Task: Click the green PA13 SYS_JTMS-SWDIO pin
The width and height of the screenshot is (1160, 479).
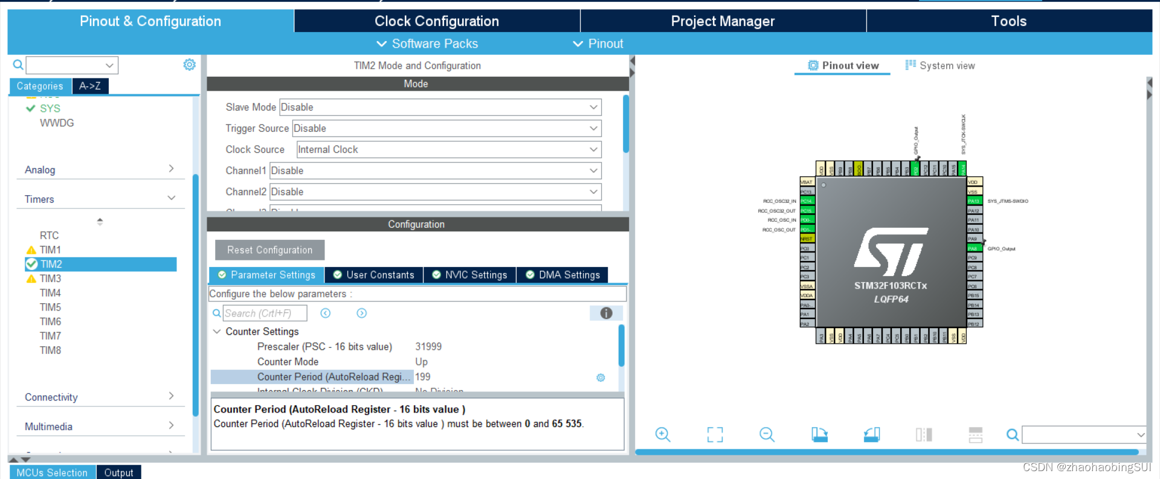Action: point(975,201)
